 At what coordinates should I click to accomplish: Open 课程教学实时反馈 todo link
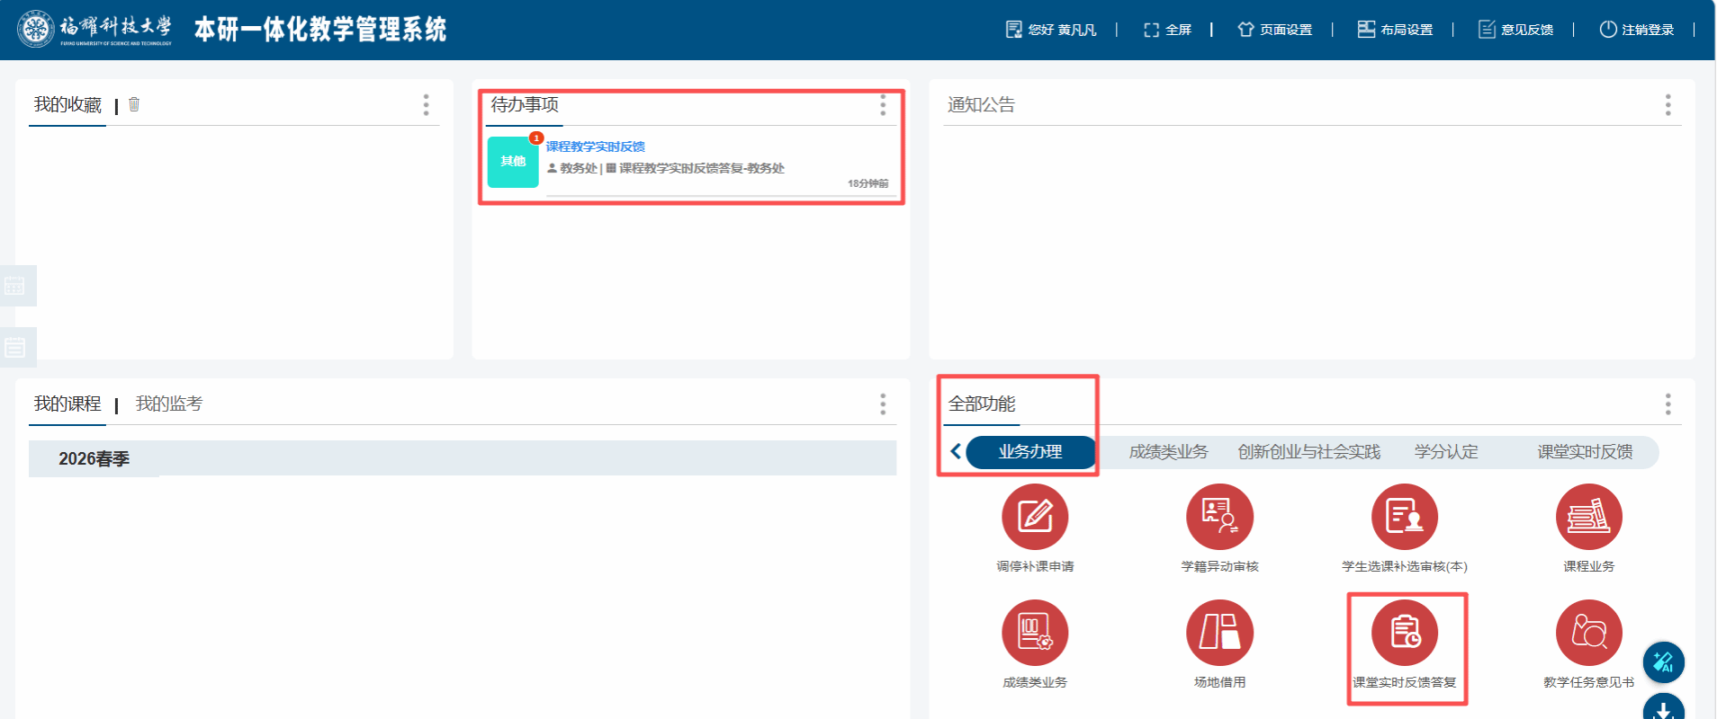[595, 146]
